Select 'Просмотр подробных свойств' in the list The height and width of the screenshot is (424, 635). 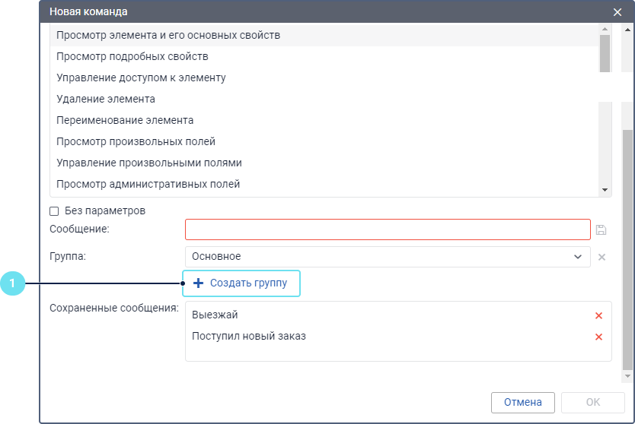point(132,57)
